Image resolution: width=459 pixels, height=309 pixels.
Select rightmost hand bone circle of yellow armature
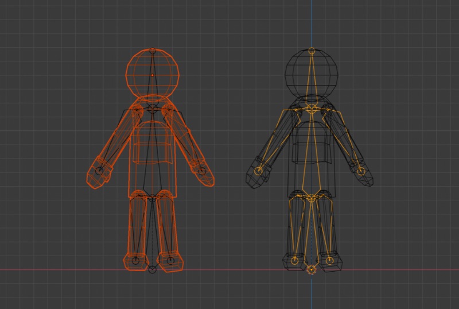pyautogui.click(x=361, y=171)
